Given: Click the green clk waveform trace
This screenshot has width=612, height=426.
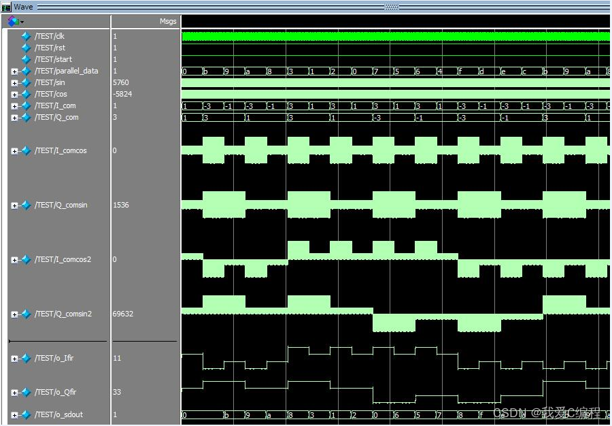Looking at the screenshot, I should point(396,36).
